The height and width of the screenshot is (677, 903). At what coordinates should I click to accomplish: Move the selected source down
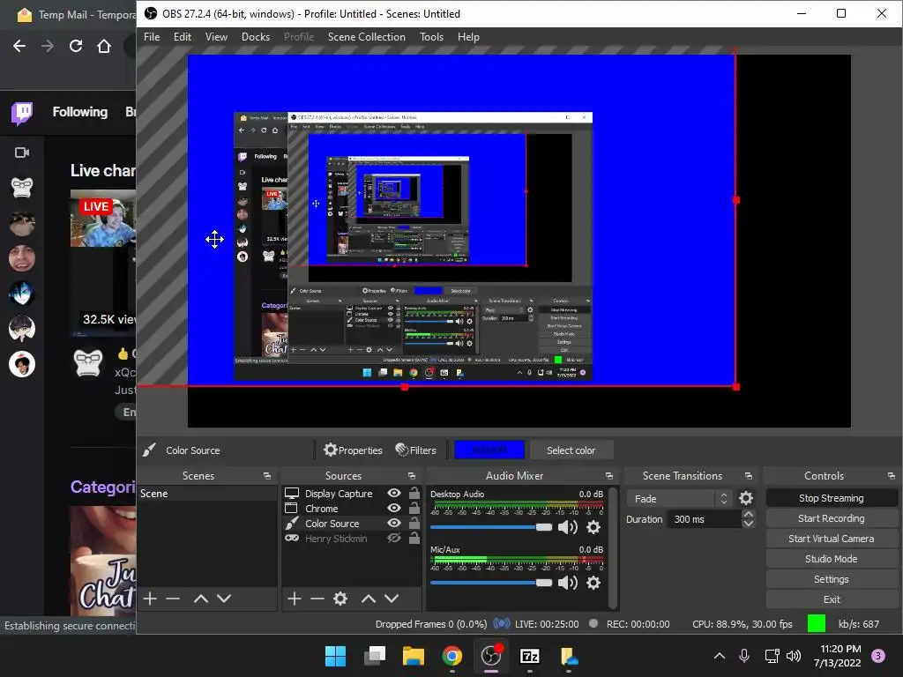[x=392, y=599]
